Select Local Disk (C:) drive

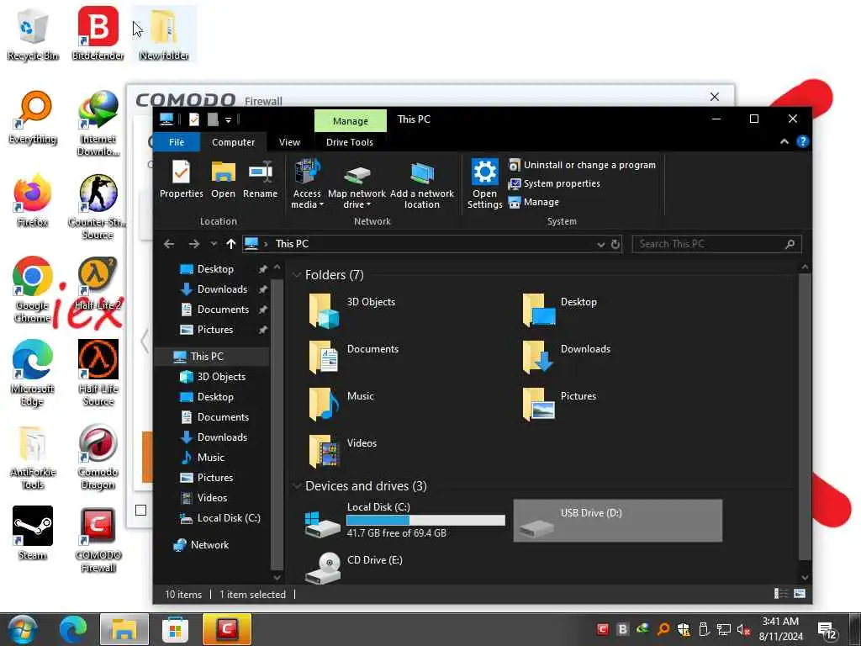[404, 521]
